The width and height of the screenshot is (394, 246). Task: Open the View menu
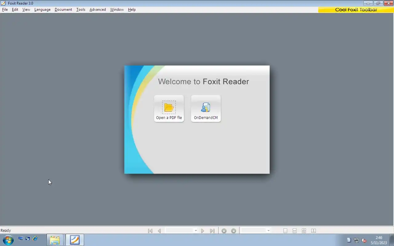pyautogui.click(x=26, y=10)
